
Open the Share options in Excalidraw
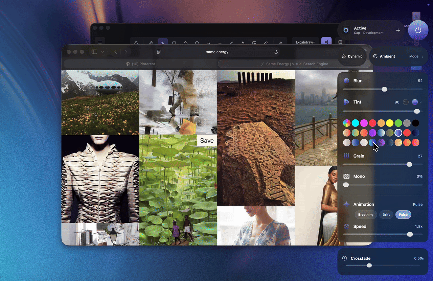[x=327, y=42]
